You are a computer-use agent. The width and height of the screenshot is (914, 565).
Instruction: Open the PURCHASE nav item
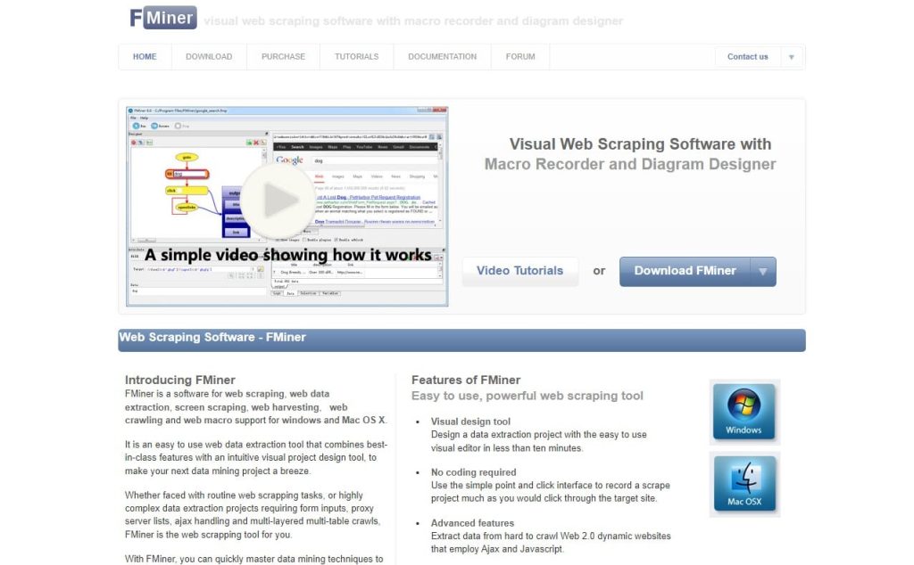[283, 57]
